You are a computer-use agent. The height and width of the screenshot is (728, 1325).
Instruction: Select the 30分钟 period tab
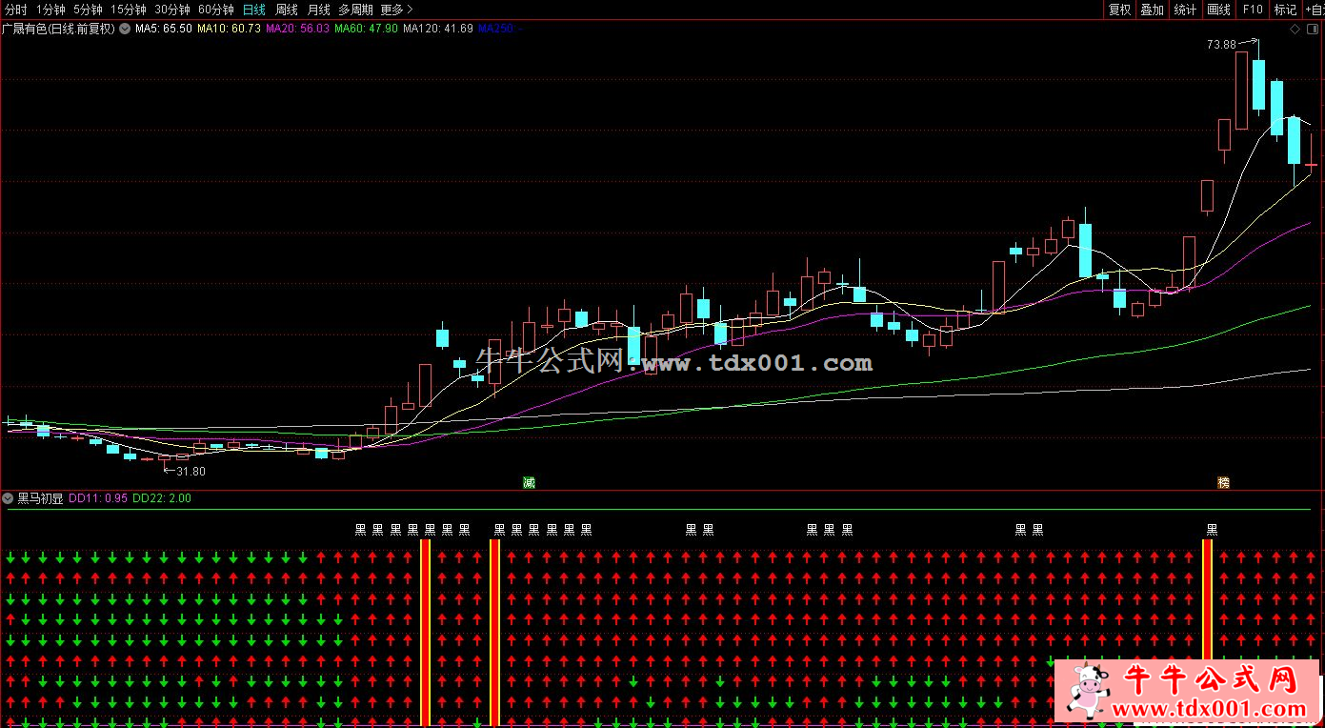pyautogui.click(x=171, y=10)
